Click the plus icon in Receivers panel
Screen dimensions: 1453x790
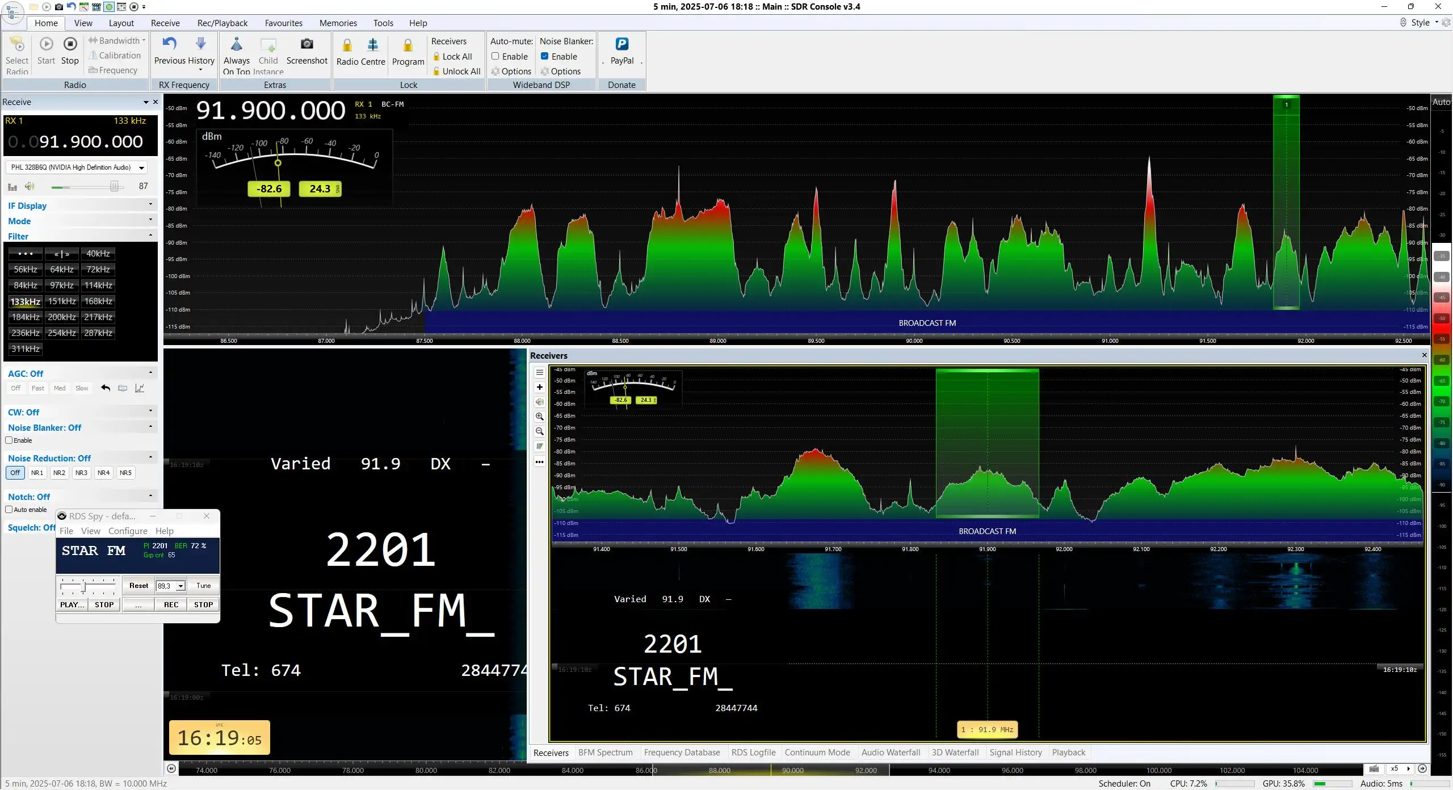[540, 387]
